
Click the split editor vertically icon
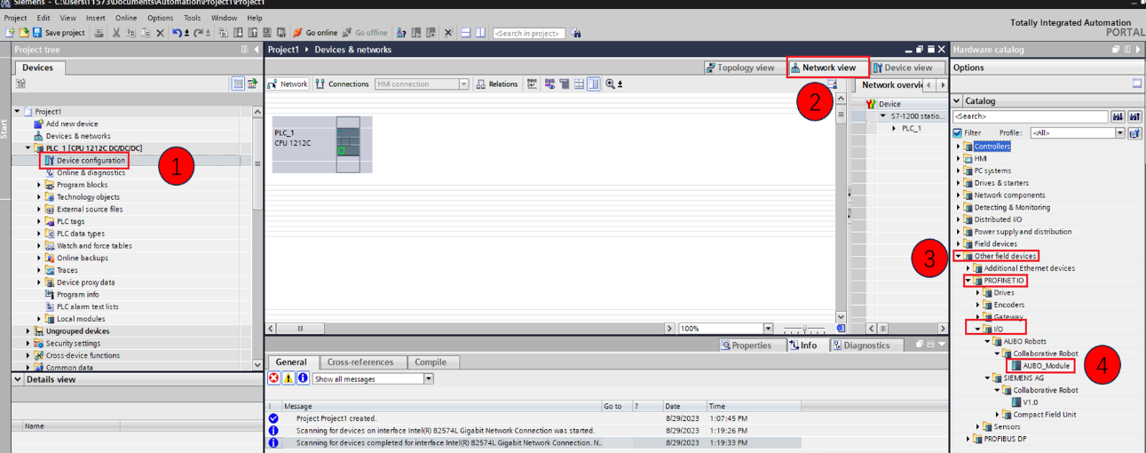coord(480,33)
